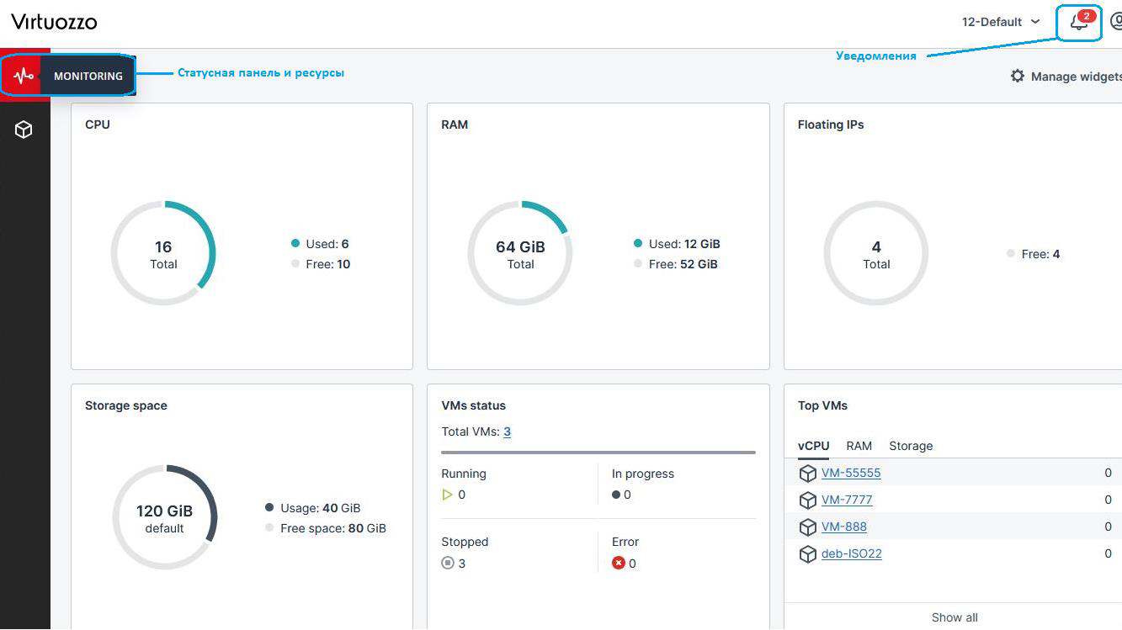Open the VM-888 link

(843, 527)
